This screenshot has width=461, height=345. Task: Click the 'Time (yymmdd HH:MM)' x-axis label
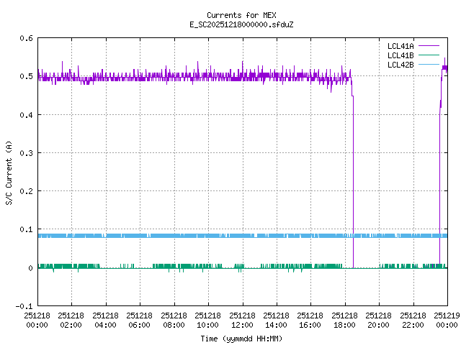241,337
